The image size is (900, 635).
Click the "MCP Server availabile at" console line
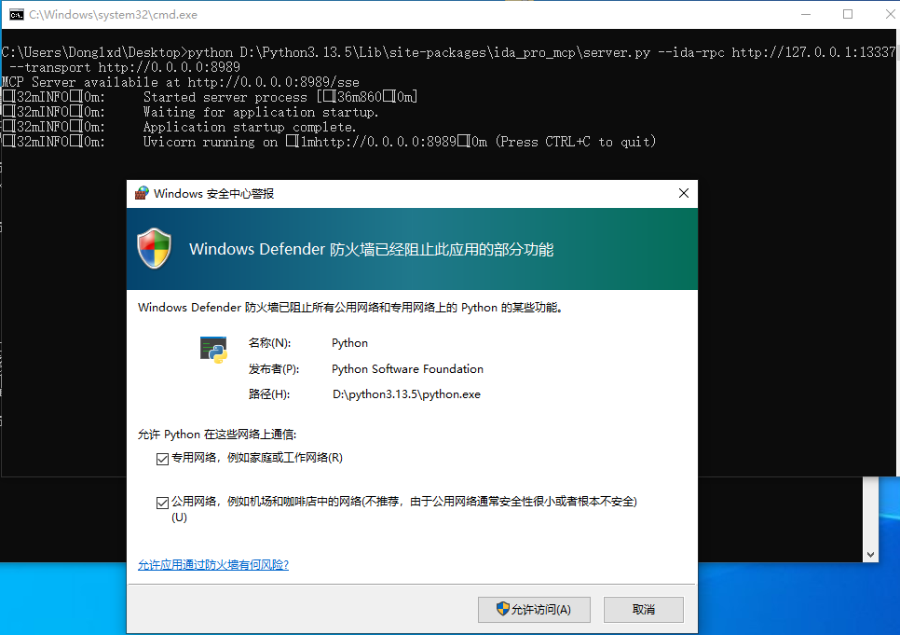coord(180,82)
